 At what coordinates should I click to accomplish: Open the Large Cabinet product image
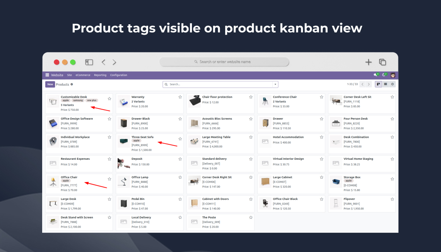(x=265, y=181)
